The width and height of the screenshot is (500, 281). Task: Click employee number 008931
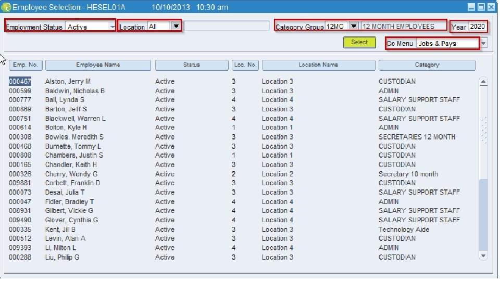pyautogui.click(x=20, y=211)
